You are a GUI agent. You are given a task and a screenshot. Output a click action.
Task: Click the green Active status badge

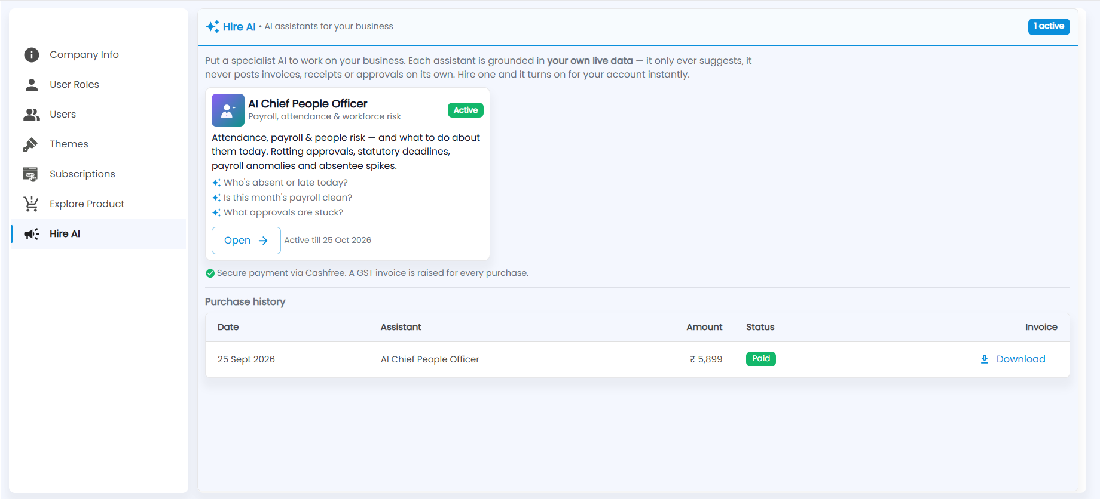[465, 110]
